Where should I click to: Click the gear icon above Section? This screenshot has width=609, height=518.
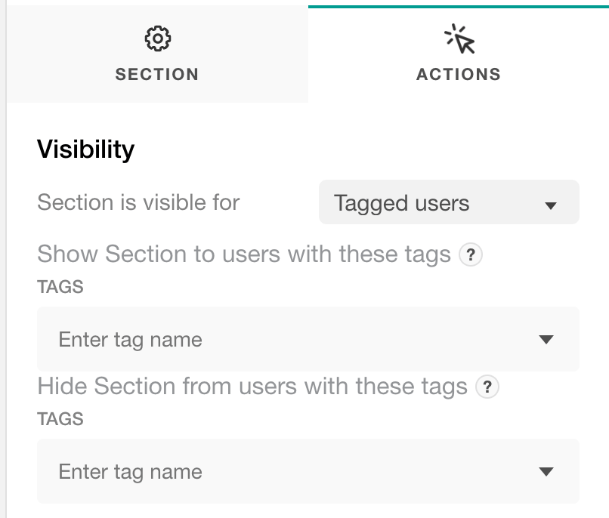pyautogui.click(x=157, y=39)
